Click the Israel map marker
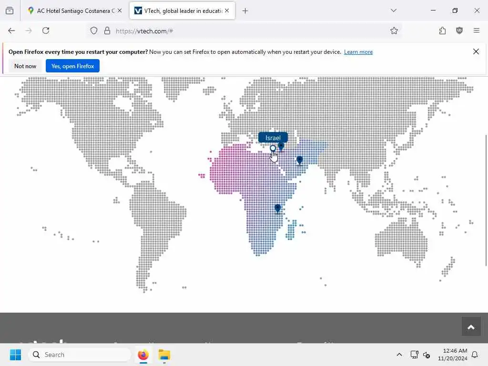 pyautogui.click(x=273, y=148)
